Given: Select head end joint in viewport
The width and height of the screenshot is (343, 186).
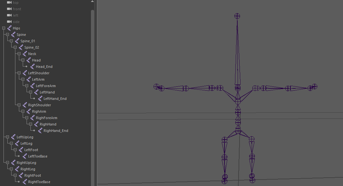Looking at the screenshot, I should coord(237,16).
